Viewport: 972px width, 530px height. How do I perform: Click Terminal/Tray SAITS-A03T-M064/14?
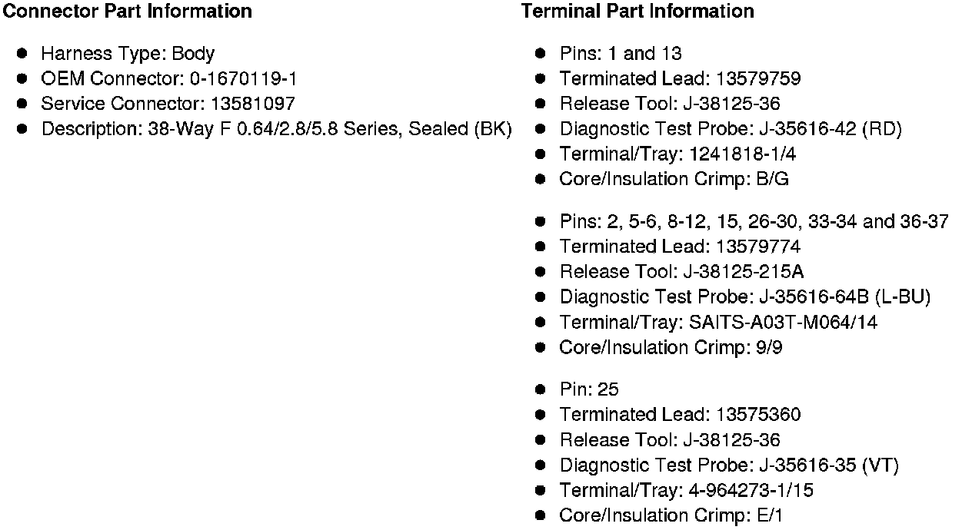click(x=717, y=323)
